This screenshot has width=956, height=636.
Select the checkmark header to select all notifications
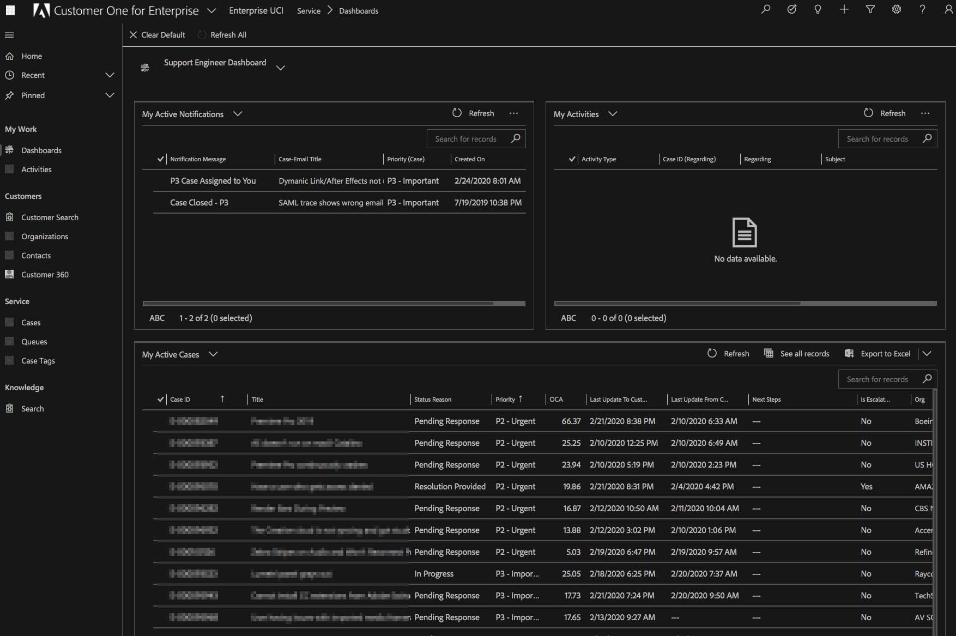(x=160, y=159)
